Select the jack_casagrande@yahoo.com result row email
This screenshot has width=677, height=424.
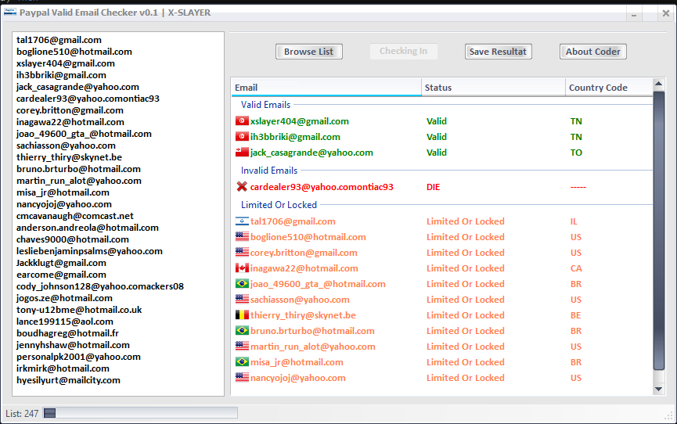311,153
